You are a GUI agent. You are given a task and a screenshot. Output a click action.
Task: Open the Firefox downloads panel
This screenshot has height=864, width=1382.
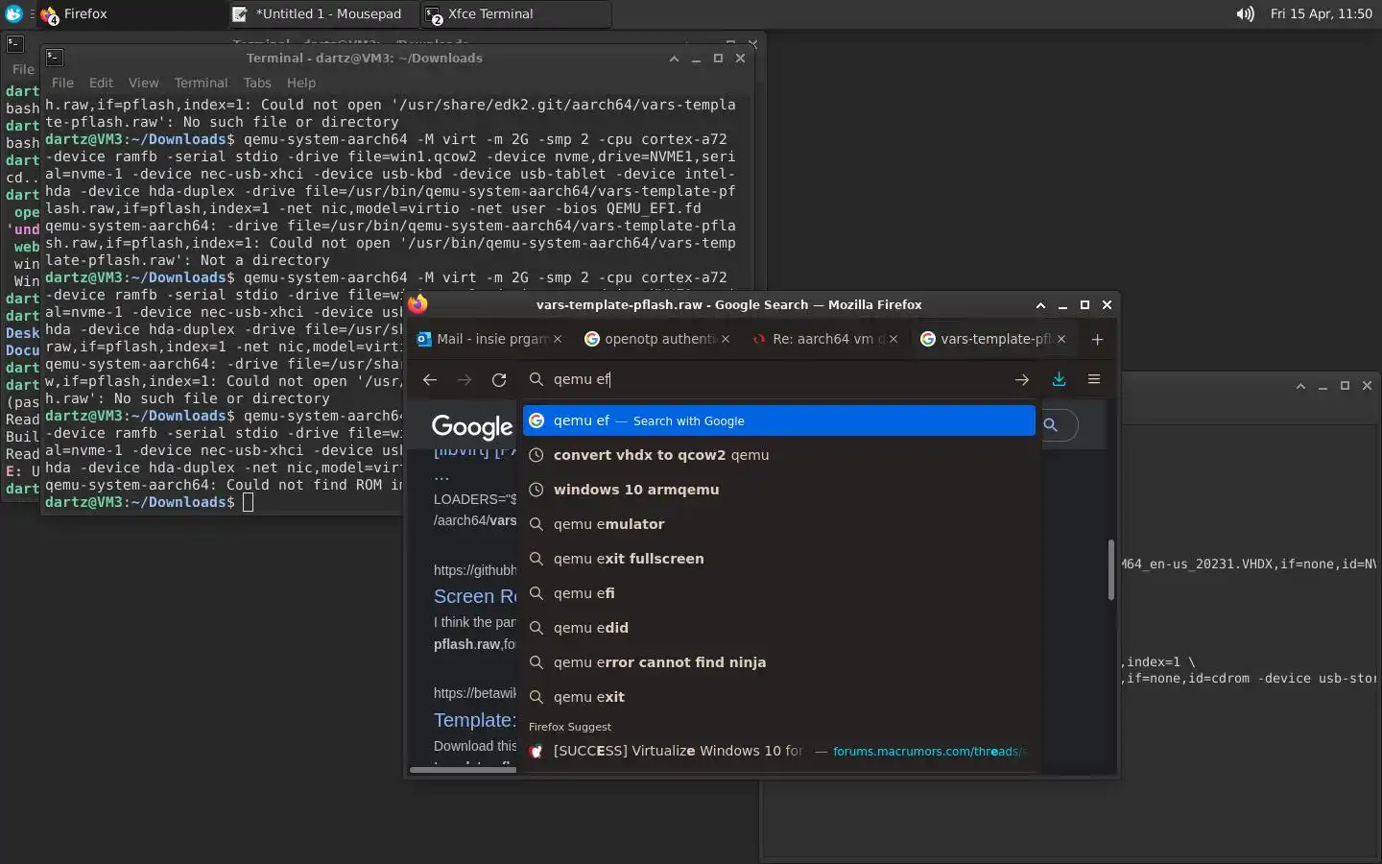[1059, 380]
